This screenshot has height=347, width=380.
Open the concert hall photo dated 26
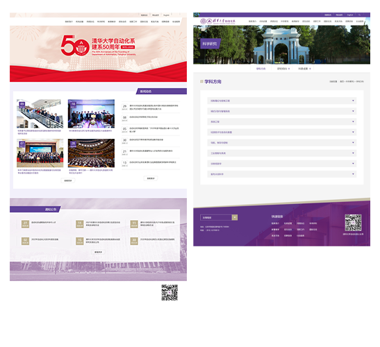pos(91,153)
